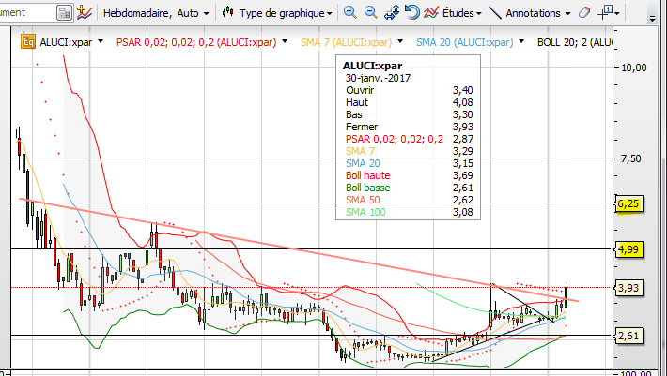Click the Fermer 3,93 row in tooltip

pyautogui.click(x=410, y=127)
